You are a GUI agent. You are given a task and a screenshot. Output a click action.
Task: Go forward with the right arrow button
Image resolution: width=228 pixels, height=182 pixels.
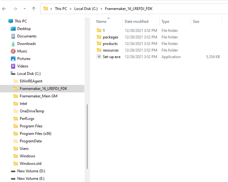15,9
